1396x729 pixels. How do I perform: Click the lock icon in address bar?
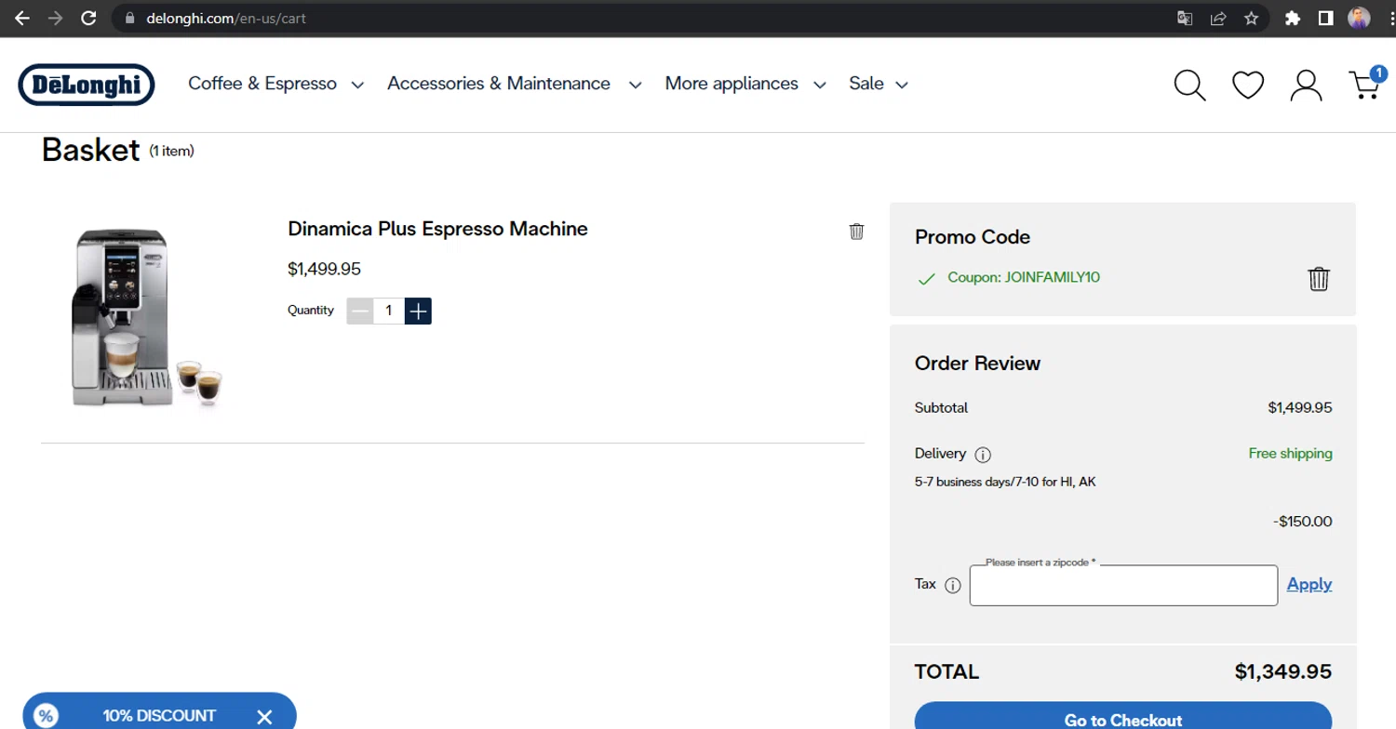pyautogui.click(x=129, y=18)
